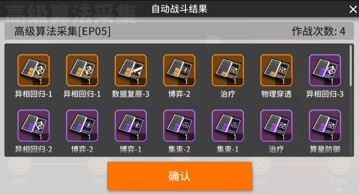Image resolution: width=359 pixels, height=194 pixels.
Task: Open the 物理穿透 algorithm item
Action: (276, 70)
